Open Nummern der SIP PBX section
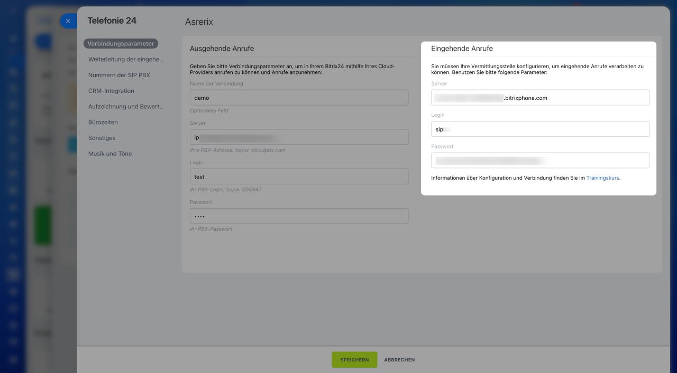The height and width of the screenshot is (373, 677). pyautogui.click(x=120, y=75)
